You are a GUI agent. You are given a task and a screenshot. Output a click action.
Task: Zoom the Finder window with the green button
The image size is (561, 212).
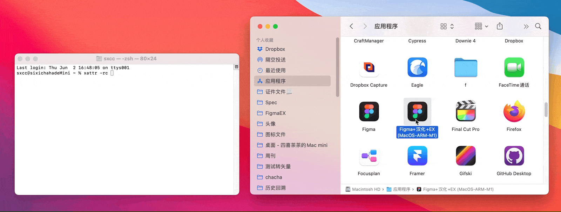275,26
